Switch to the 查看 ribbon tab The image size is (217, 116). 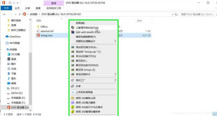click(38, 8)
